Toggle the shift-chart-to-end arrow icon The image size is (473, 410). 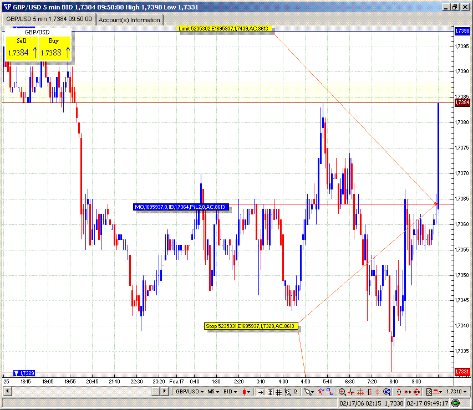coord(261,392)
